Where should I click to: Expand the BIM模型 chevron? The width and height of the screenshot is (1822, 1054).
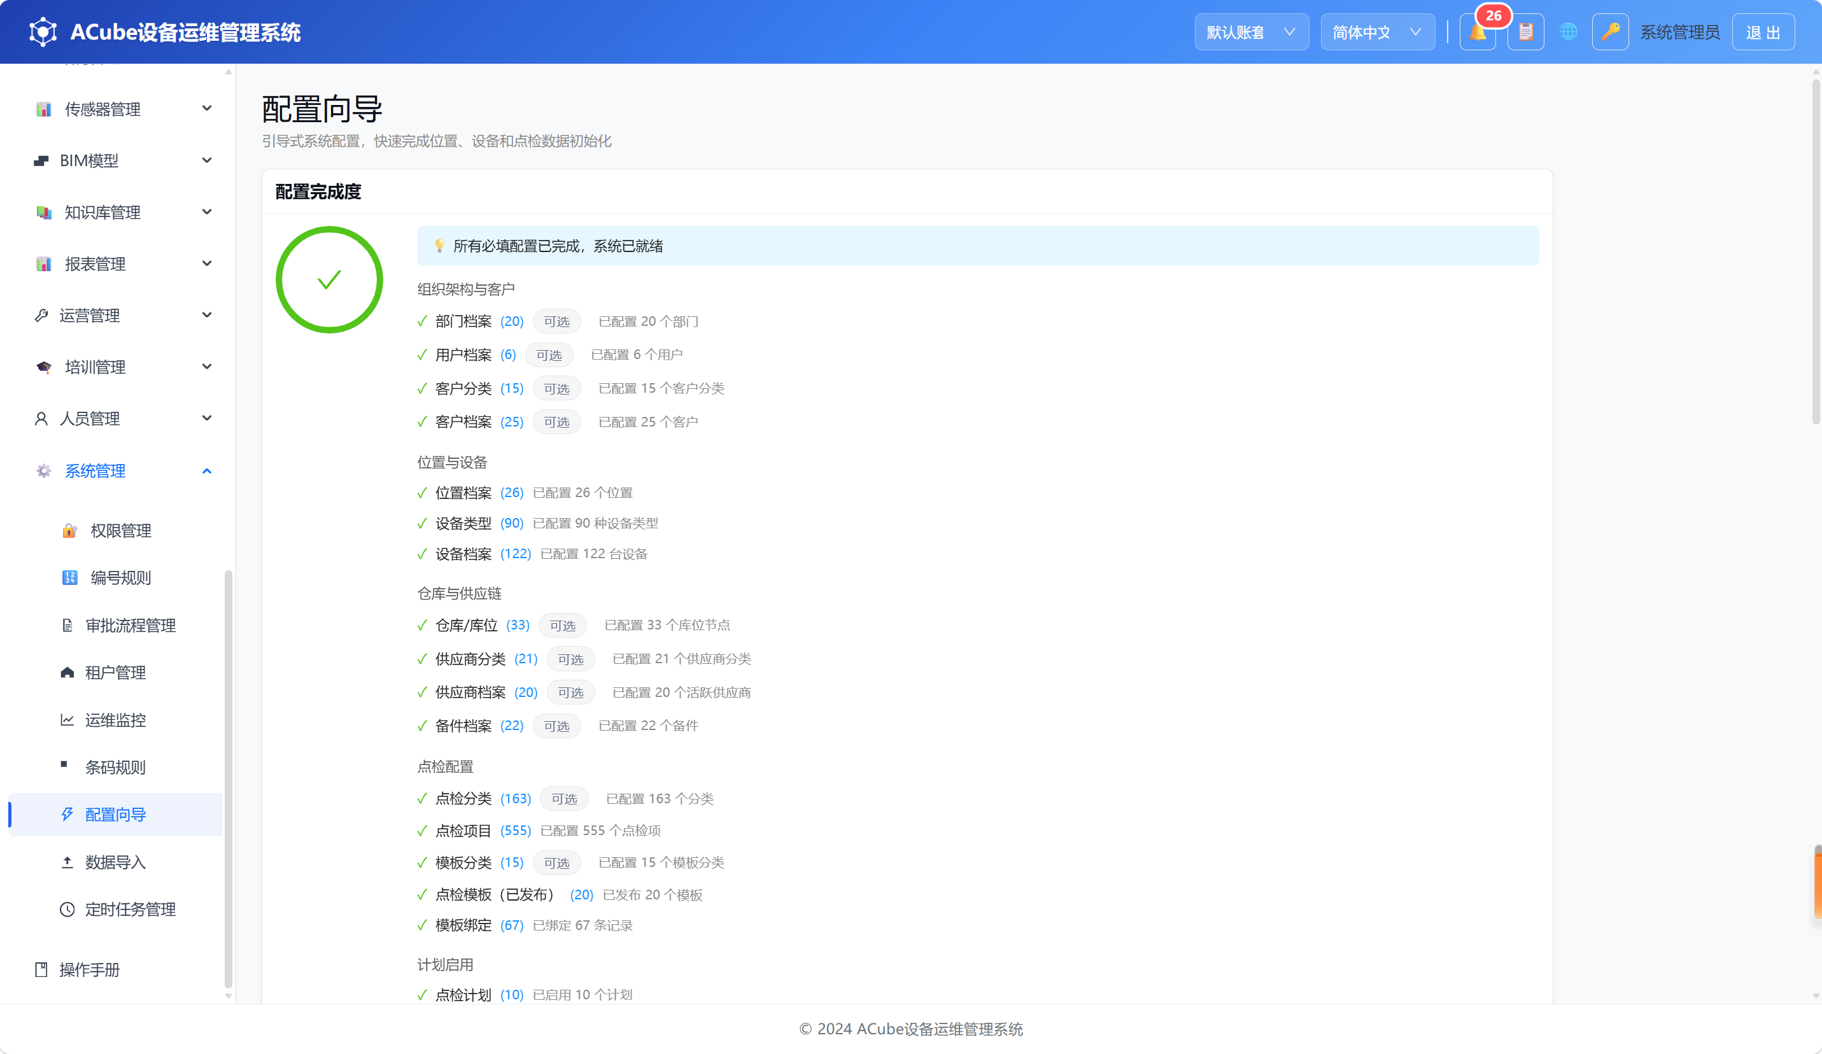tap(207, 160)
